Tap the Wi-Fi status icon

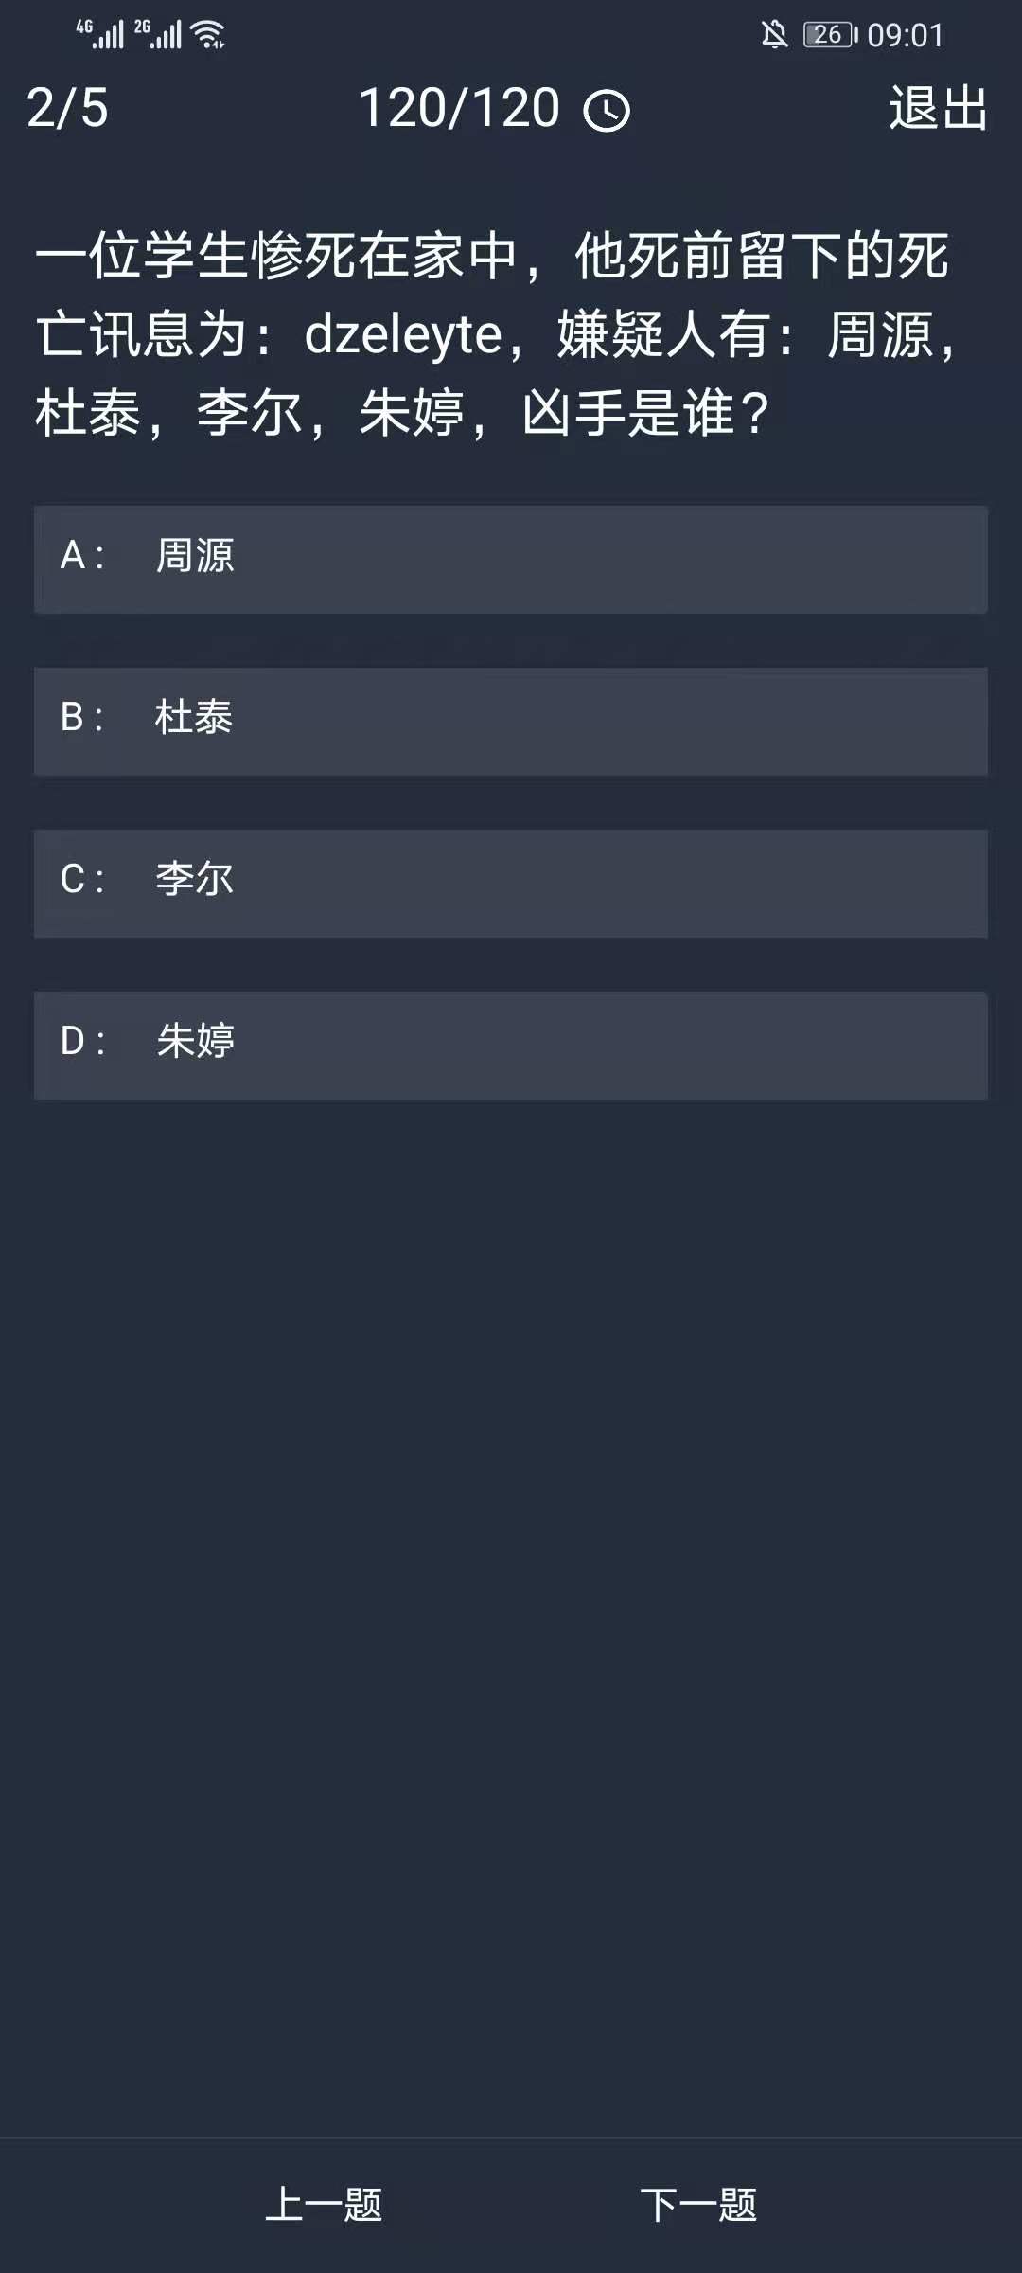pyautogui.click(x=208, y=35)
